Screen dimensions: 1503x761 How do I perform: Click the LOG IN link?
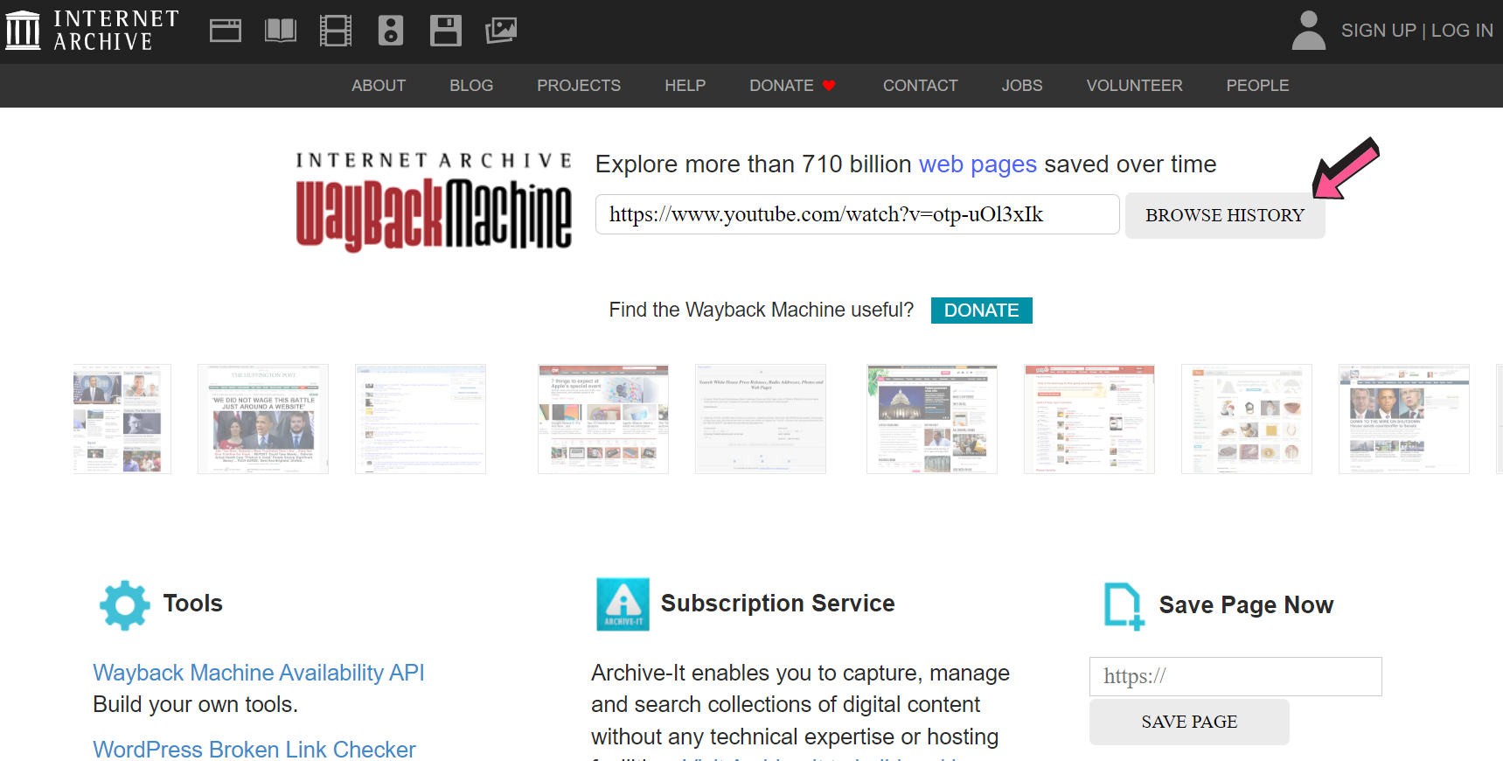click(x=1462, y=31)
